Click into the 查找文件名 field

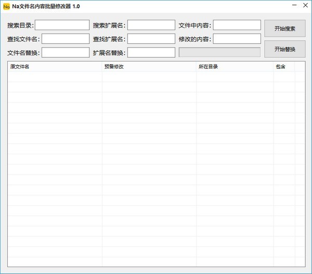(x=66, y=39)
